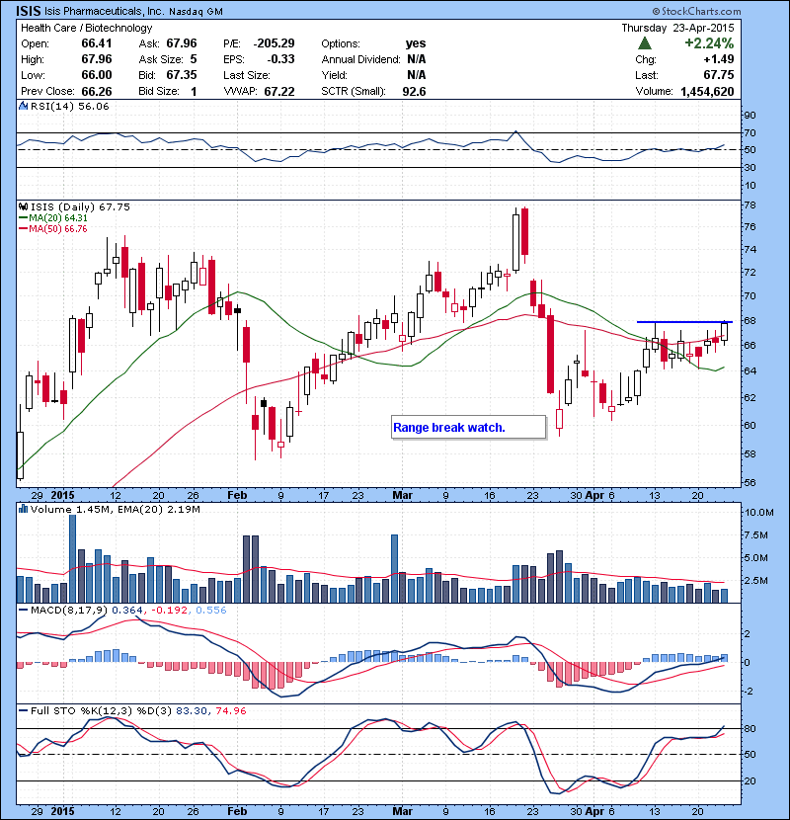Click the Chg value +1.49

click(x=719, y=59)
